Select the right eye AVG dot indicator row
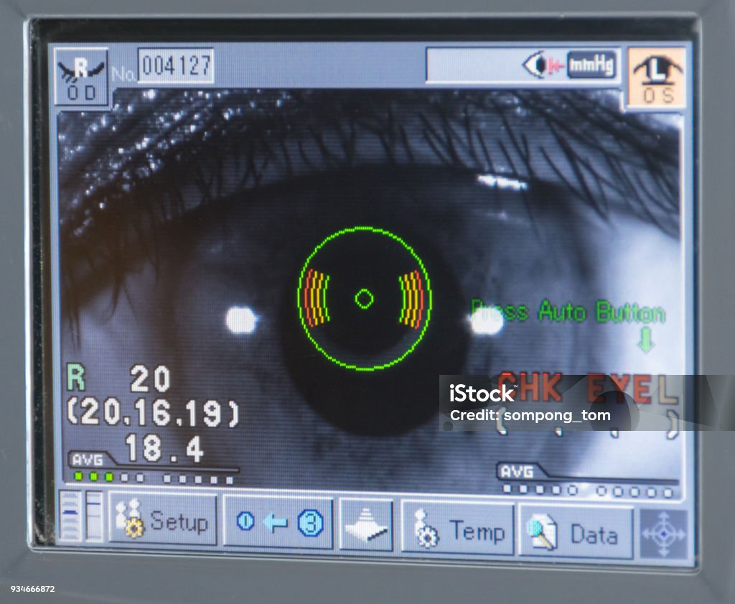The height and width of the screenshot is (604, 735). [x=154, y=477]
